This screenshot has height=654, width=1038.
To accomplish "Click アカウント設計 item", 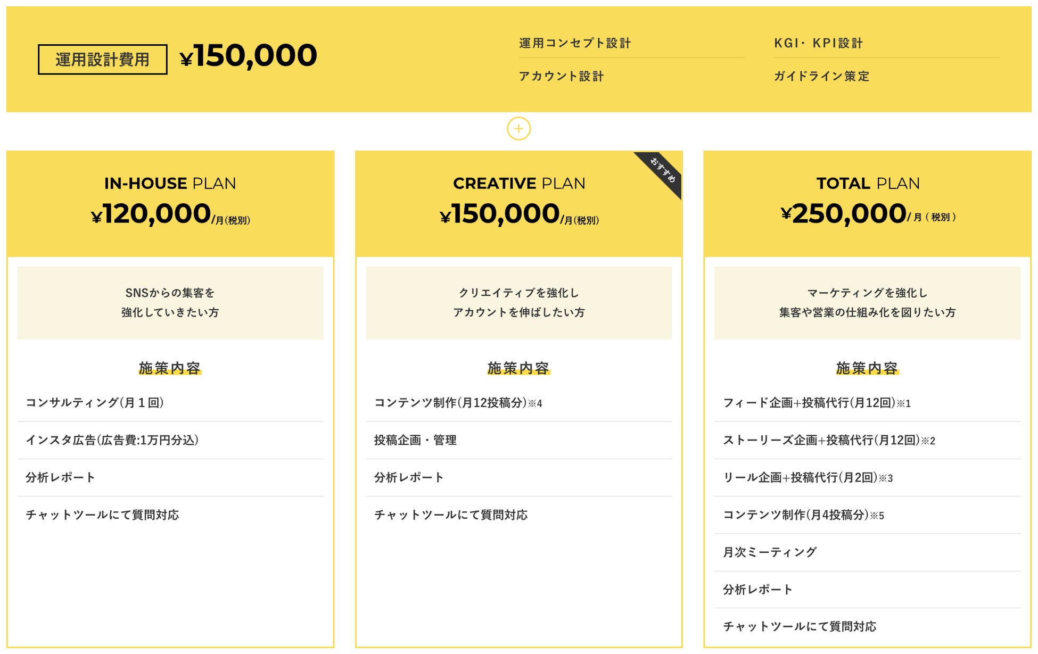I will (x=561, y=76).
